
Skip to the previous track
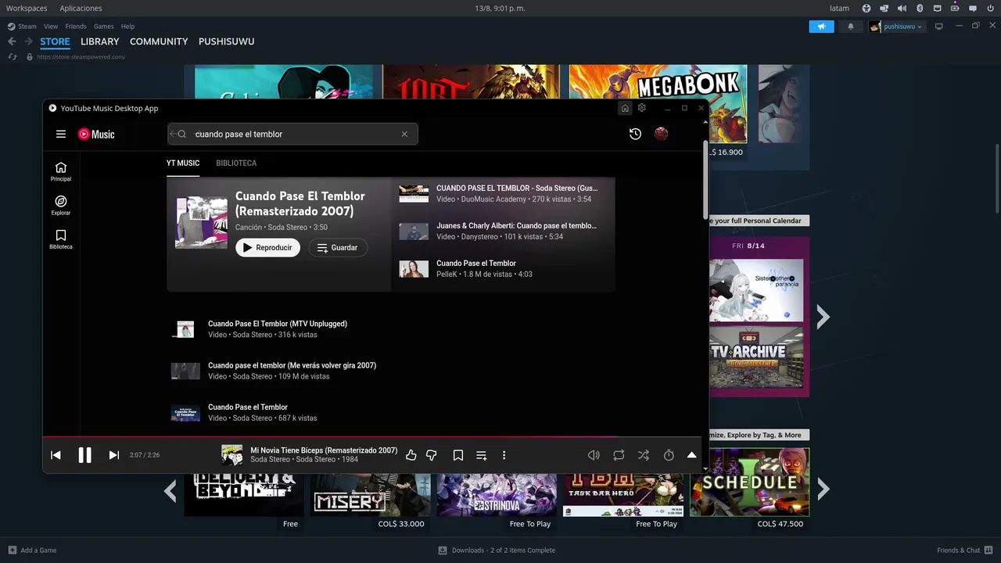56,455
